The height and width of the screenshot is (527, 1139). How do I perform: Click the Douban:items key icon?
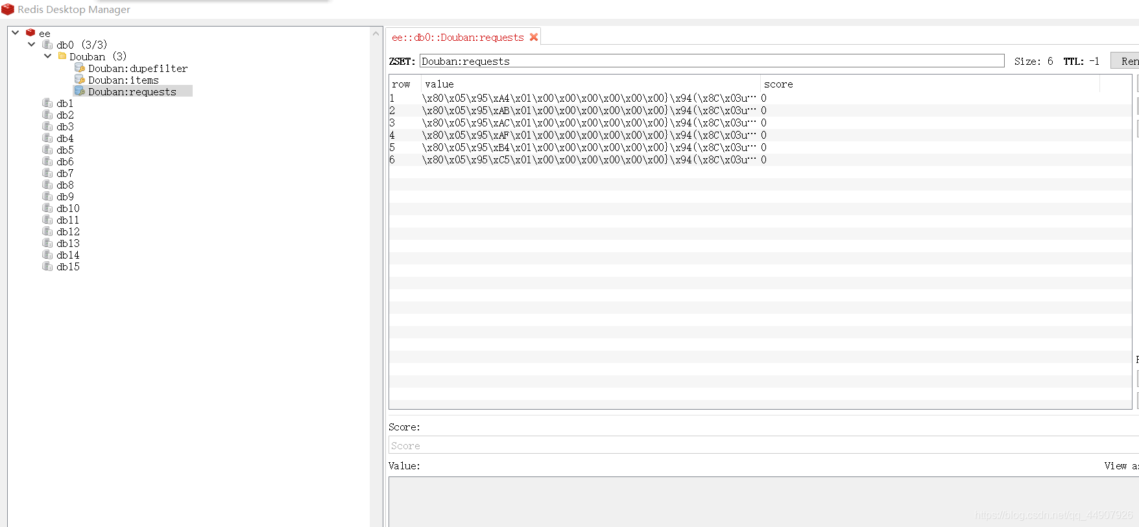[x=80, y=79]
